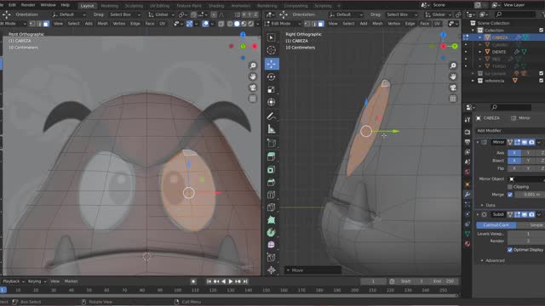
Task: Toggle the Collection visibility checkbox in the outliner
Action: pyautogui.click(x=542, y=31)
